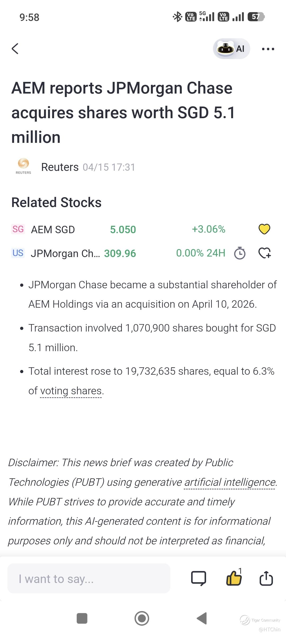
Task: Focus the 'I want to say...' comment field
Action: (89, 579)
